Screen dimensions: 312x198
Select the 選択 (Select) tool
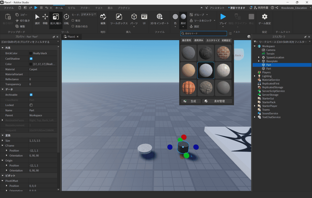pos(37,19)
